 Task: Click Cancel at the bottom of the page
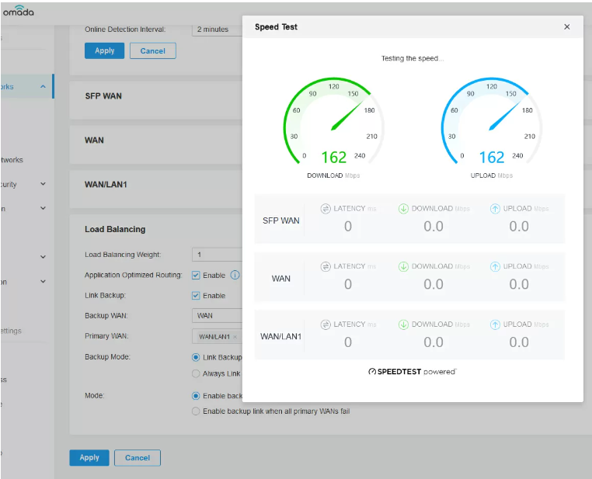(x=138, y=457)
